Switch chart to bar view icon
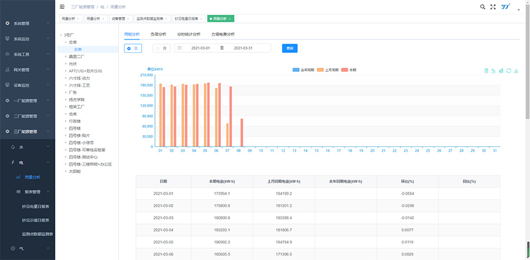Screen dimensions: 530x260 [x=501, y=71]
